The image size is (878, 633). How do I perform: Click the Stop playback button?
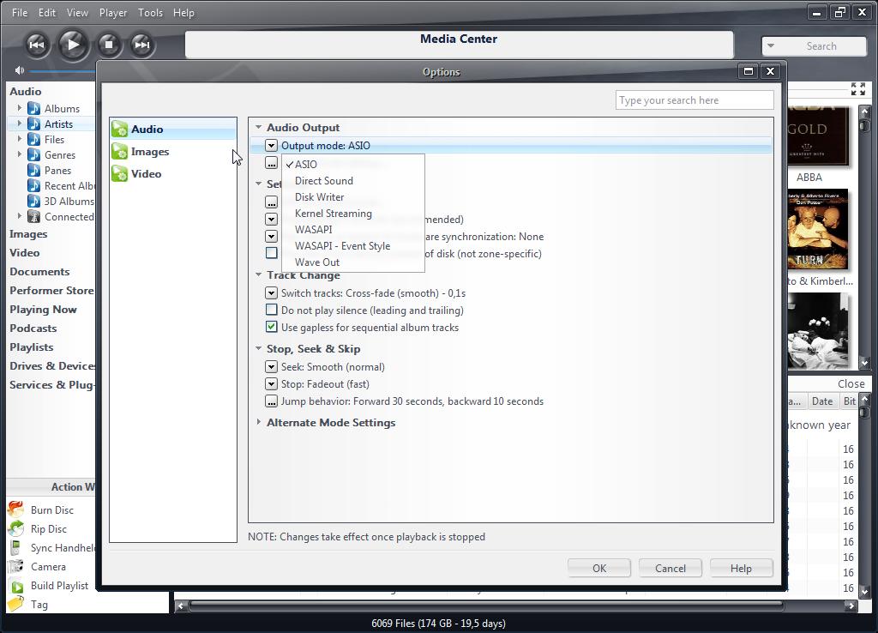108,45
